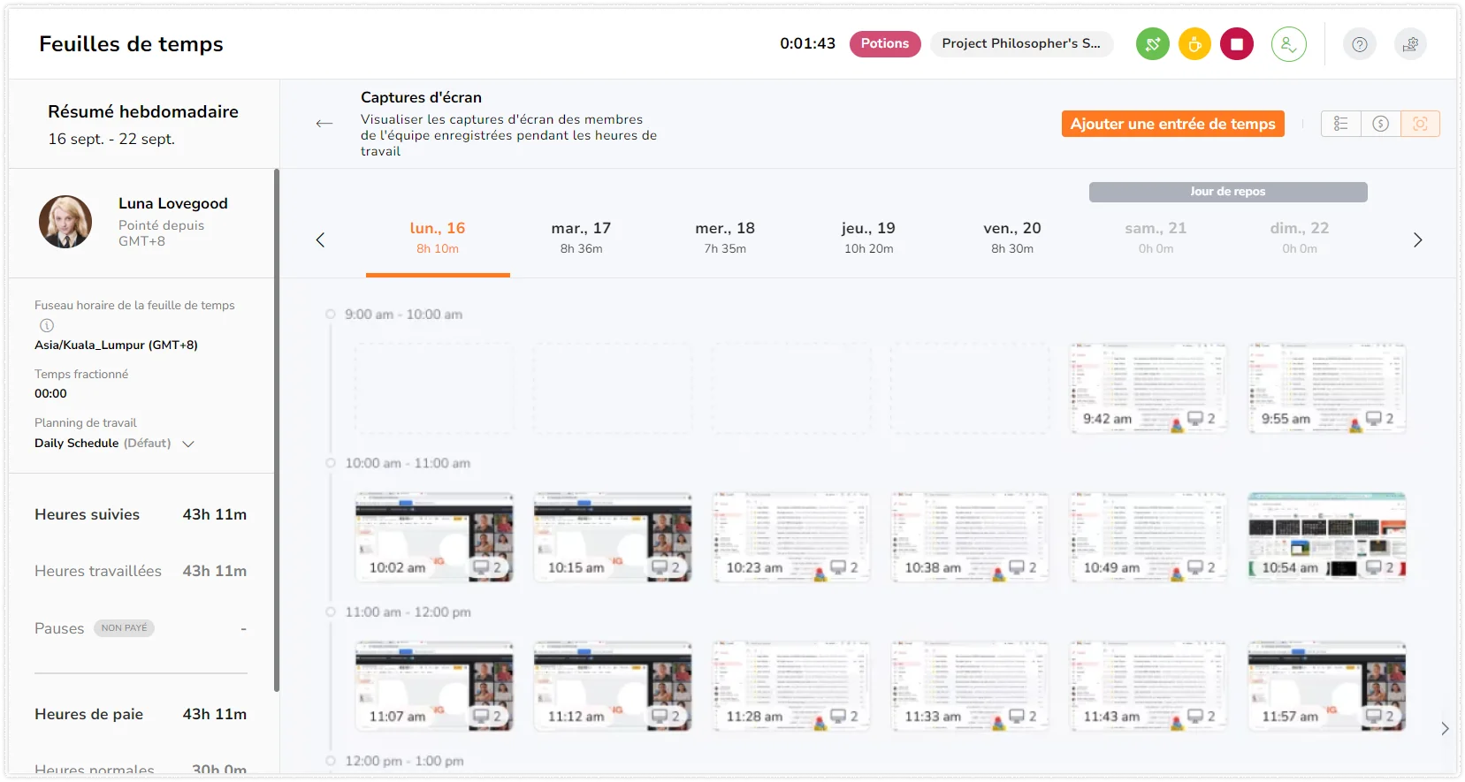1465x782 pixels.
Task: Open the 11:12 am screenshot
Action: 613,686
